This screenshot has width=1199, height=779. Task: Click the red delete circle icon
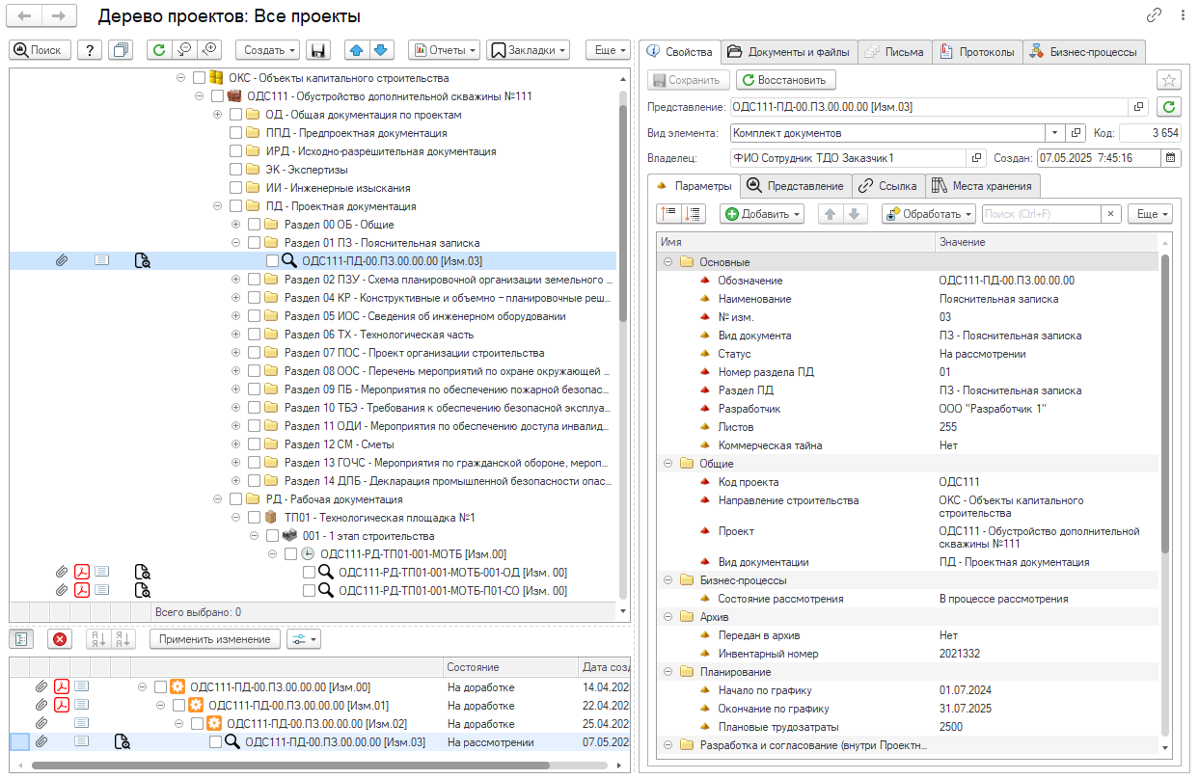point(60,639)
